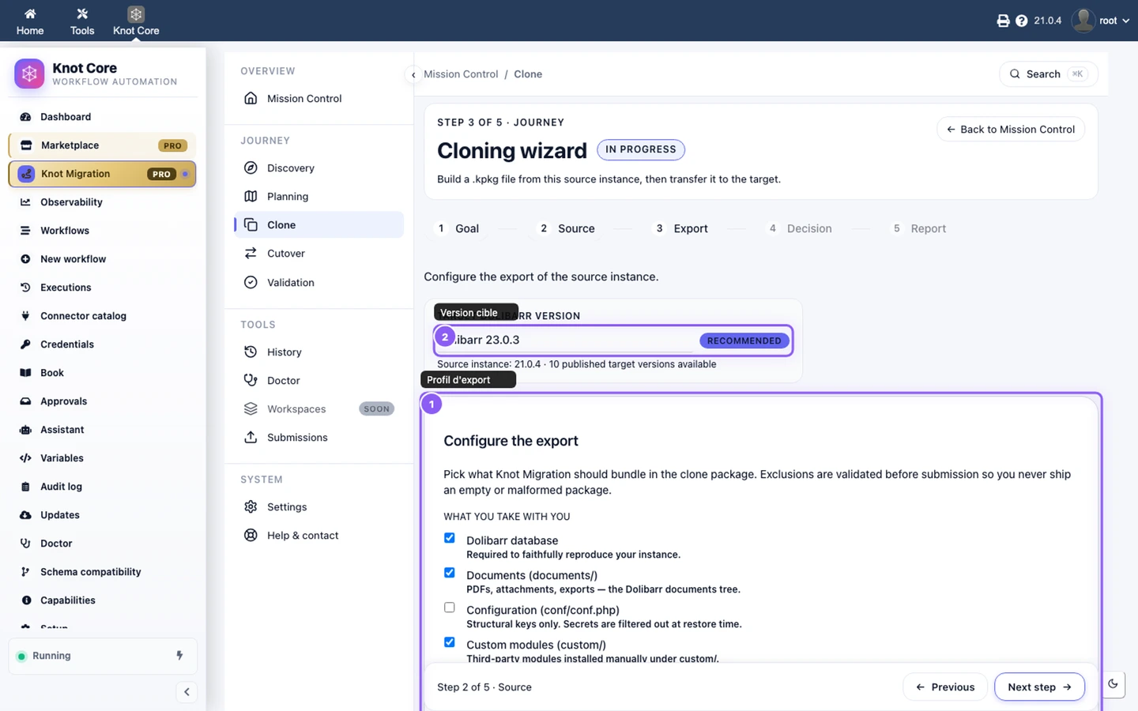Open Submissions under Tools
The width and height of the screenshot is (1138, 711).
tap(319, 438)
